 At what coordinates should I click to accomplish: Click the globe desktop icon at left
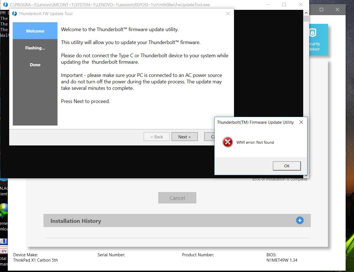tap(4, 211)
